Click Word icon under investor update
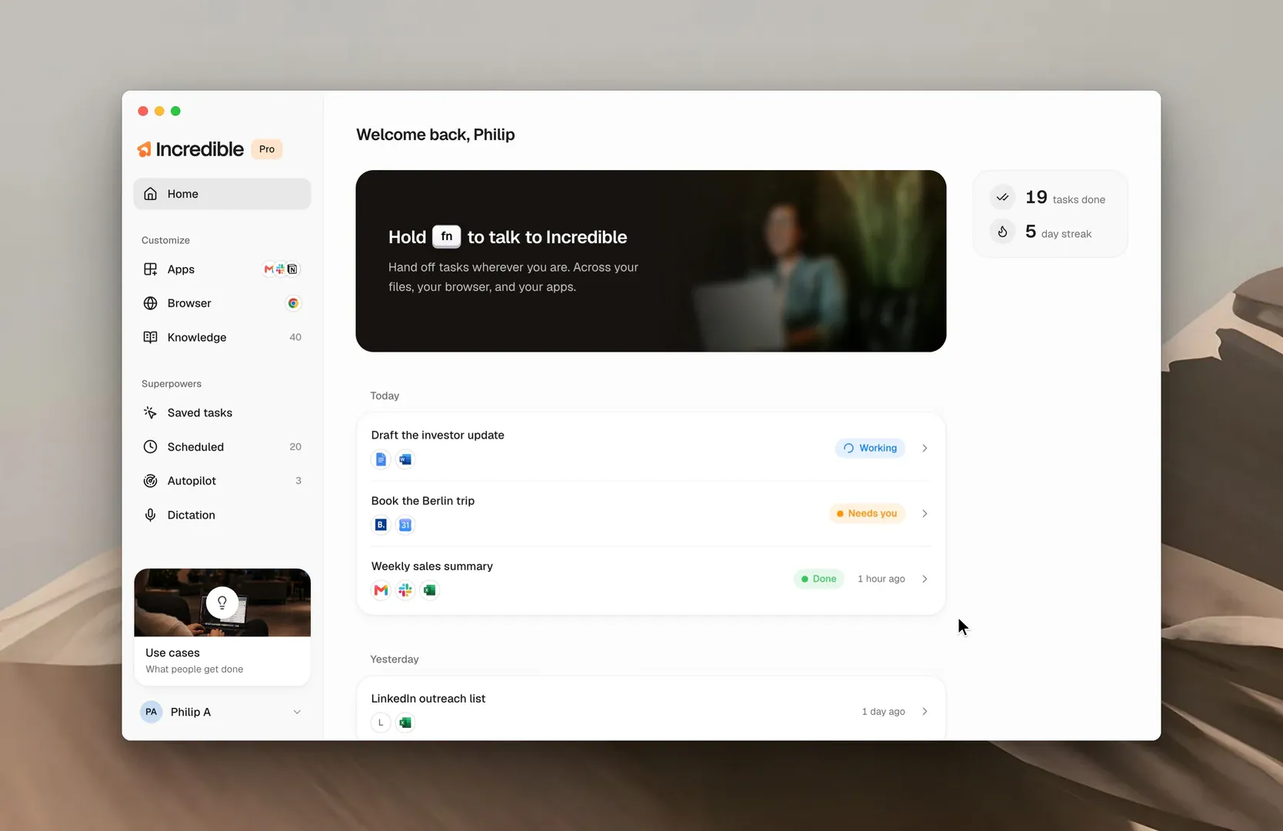The image size is (1283, 831). click(405, 459)
